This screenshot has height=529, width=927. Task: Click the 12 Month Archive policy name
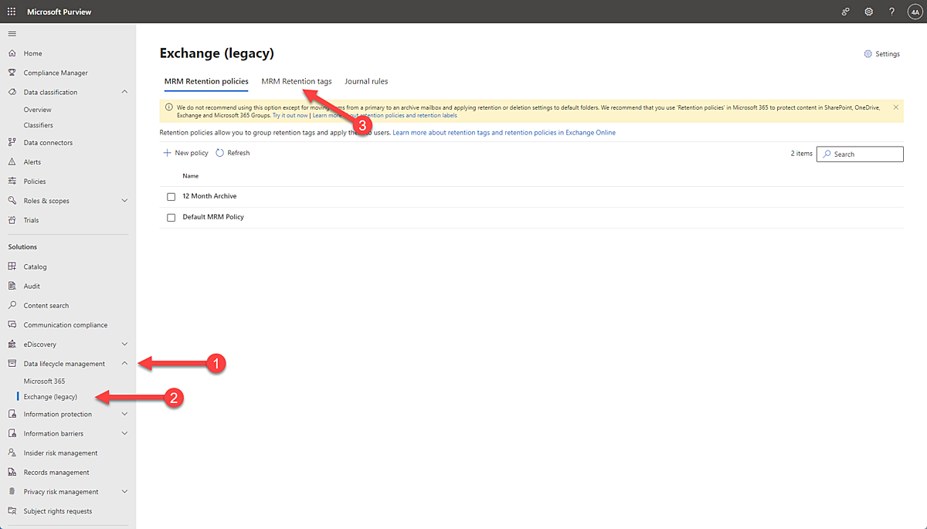click(x=209, y=196)
